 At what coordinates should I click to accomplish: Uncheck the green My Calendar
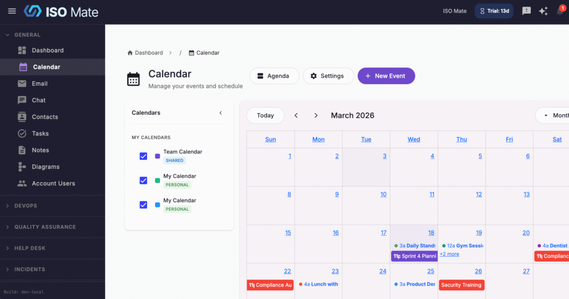[143, 180]
